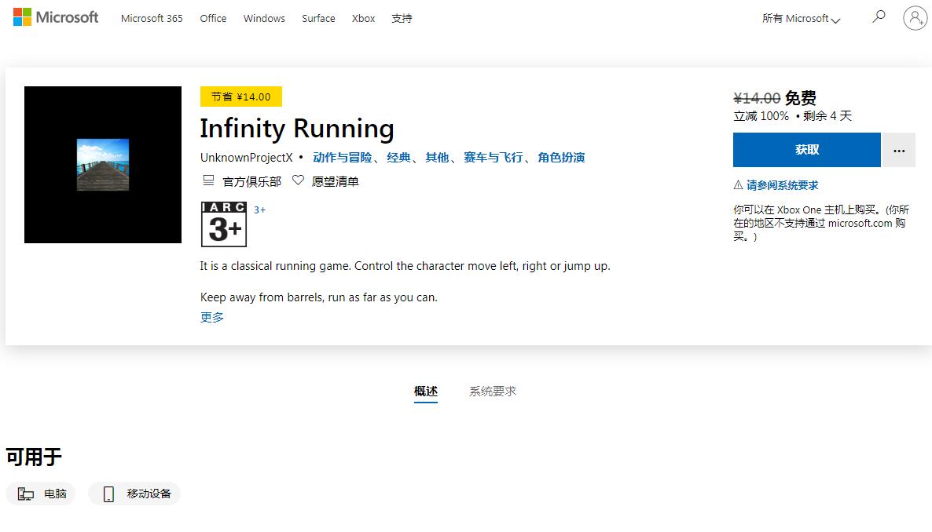The image size is (932, 532).
Task: Open more options ellipsis button
Action: point(899,150)
